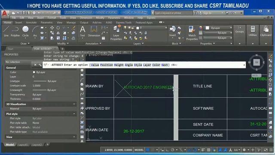This screenshot has width=275, height=155.
Task: Click the layer color swatch in Layers panel
Action: coord(137,28)
